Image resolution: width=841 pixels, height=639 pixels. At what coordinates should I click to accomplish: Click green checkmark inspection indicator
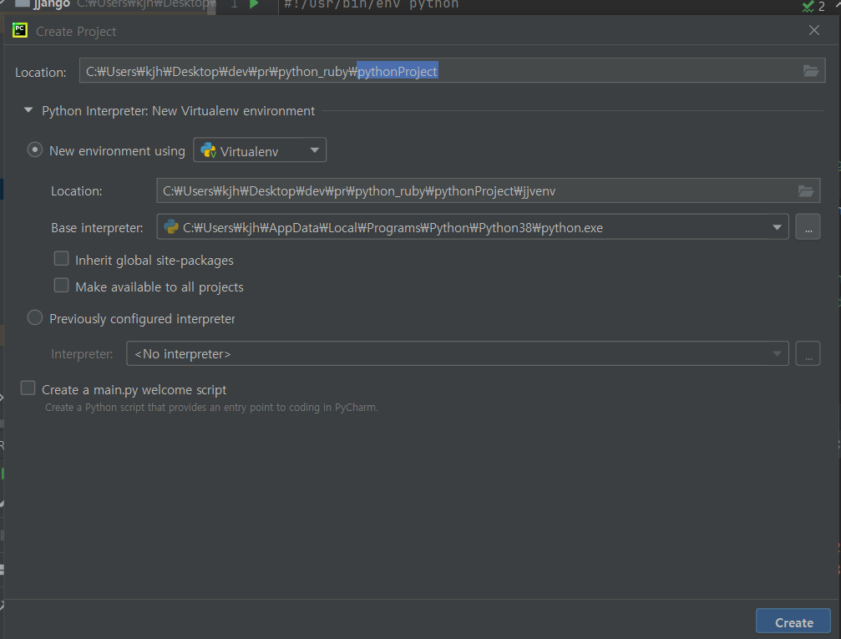[808, 7]
